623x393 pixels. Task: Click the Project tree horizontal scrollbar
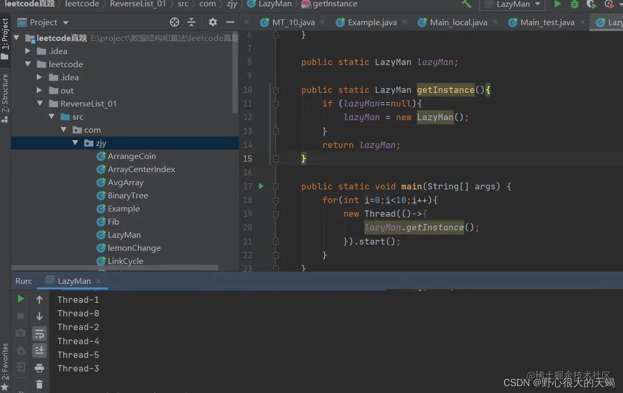coord(115,268)
